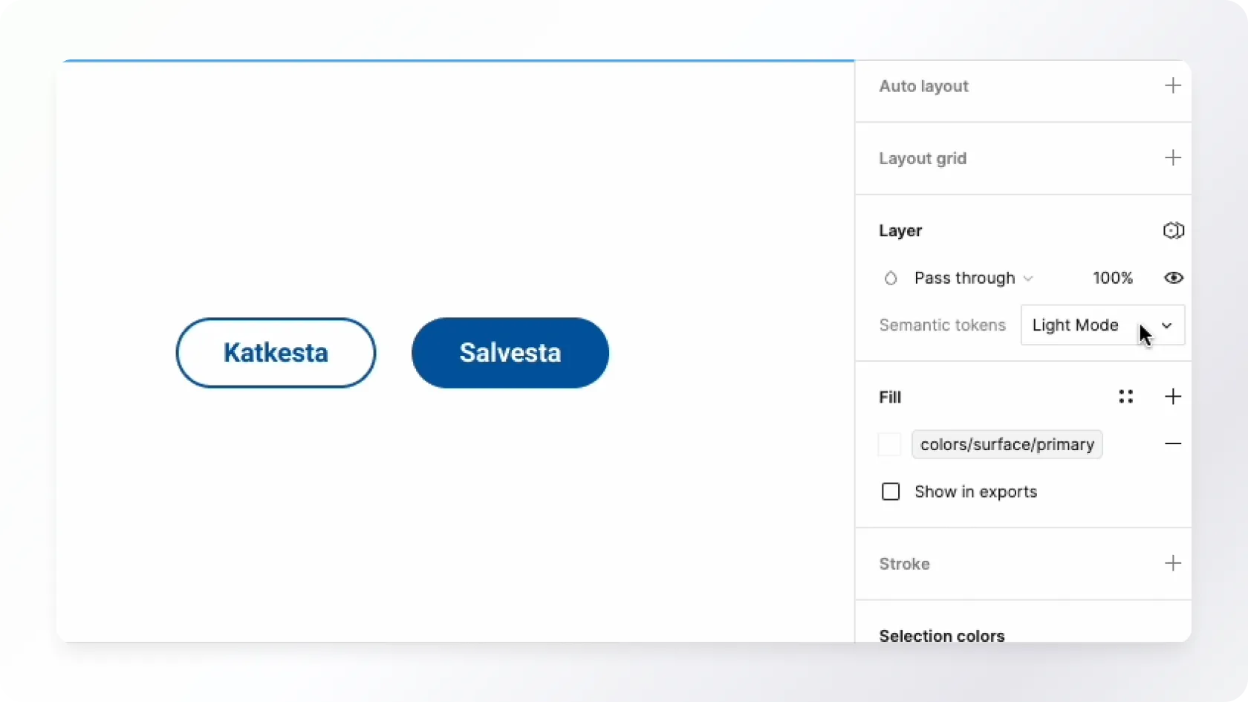Click the variable modes icon beside Layer

pyautogui.click(x=1173, y=231)
